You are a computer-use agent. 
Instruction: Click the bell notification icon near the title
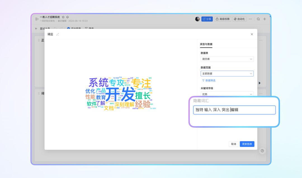pos(67,17)
